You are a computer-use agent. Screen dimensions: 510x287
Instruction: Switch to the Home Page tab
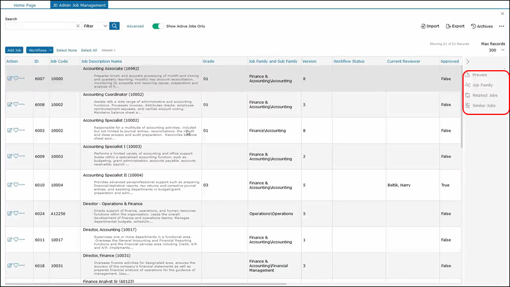tap(25, 5)
